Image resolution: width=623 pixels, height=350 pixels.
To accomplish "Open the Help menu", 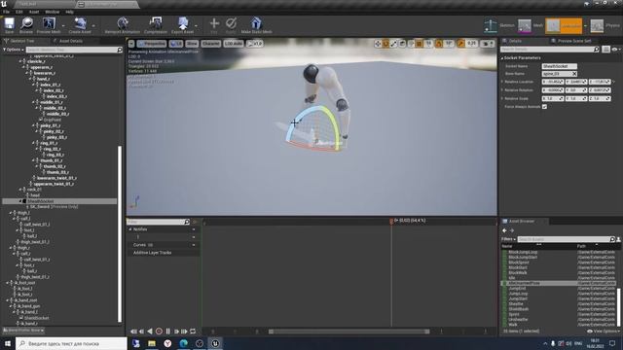I will click(x=69, y=12).
